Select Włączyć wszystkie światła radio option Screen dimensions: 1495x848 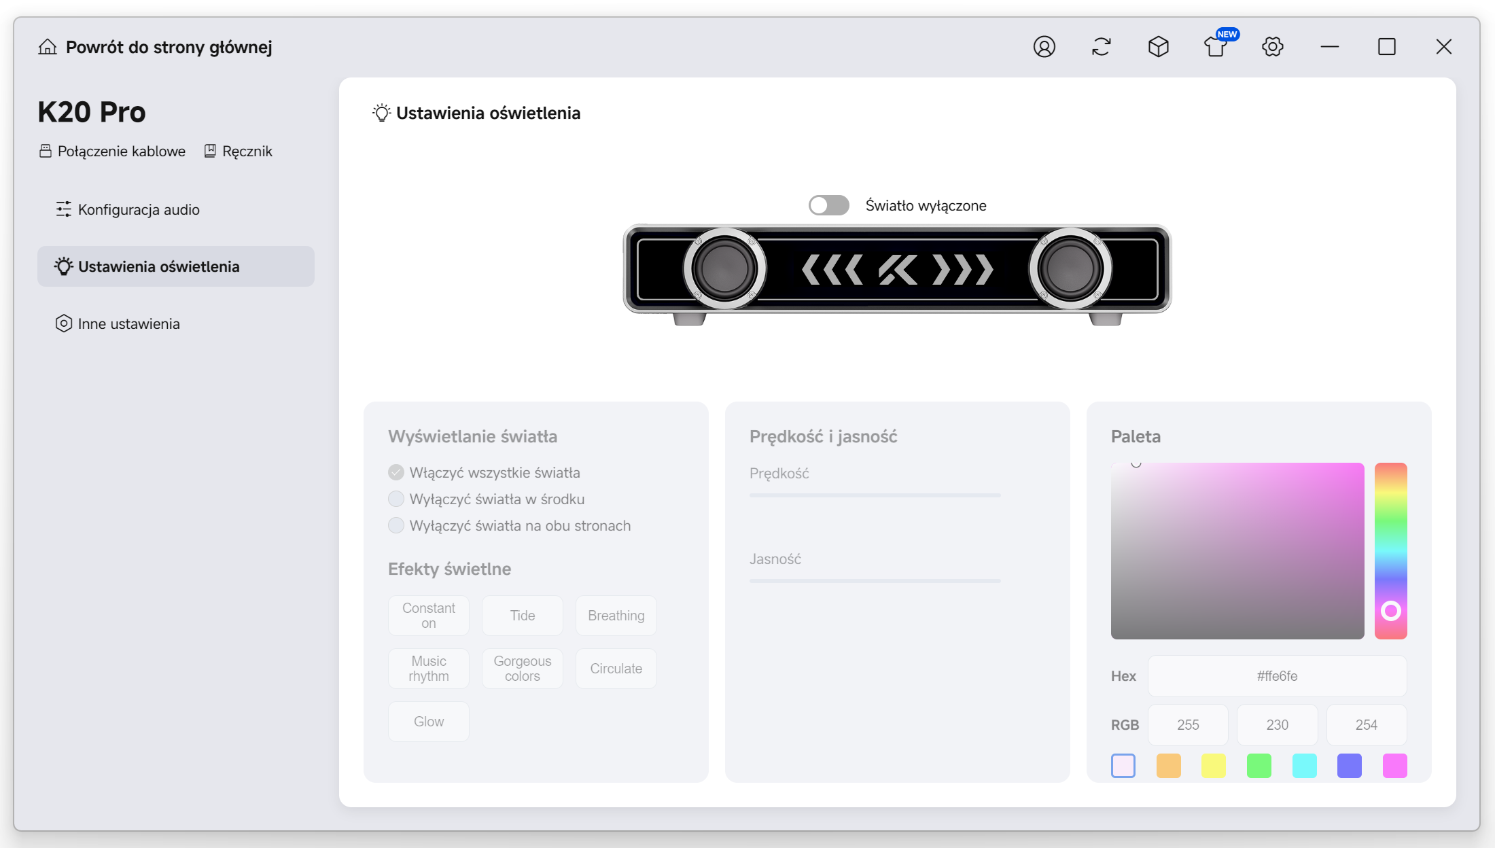(396, 472)
